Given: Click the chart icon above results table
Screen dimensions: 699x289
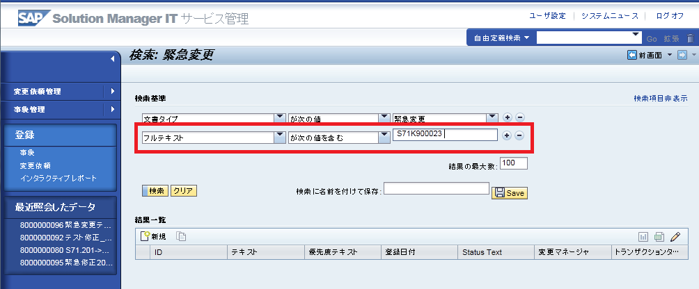Looking at the screenshot, I should click(x=643, y=236).
